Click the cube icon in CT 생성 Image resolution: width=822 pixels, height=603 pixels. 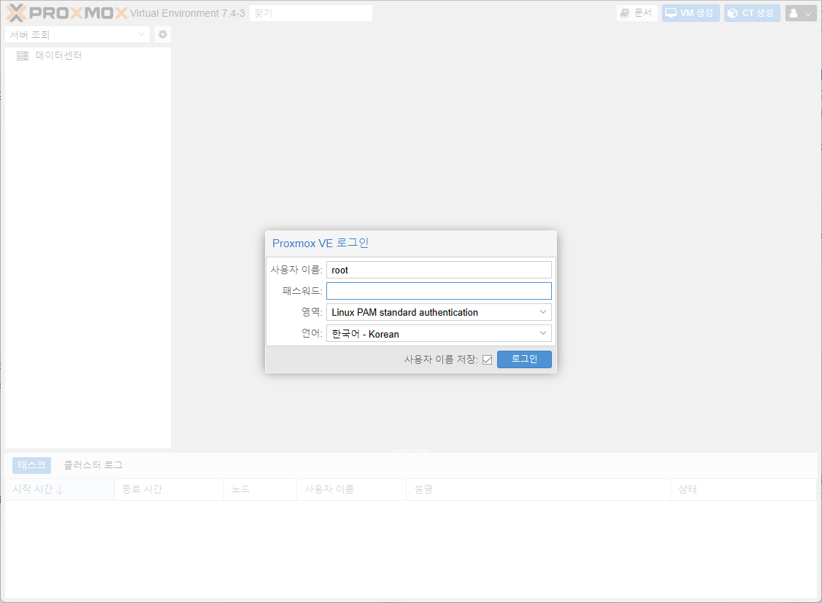click(x=733, y=14)
